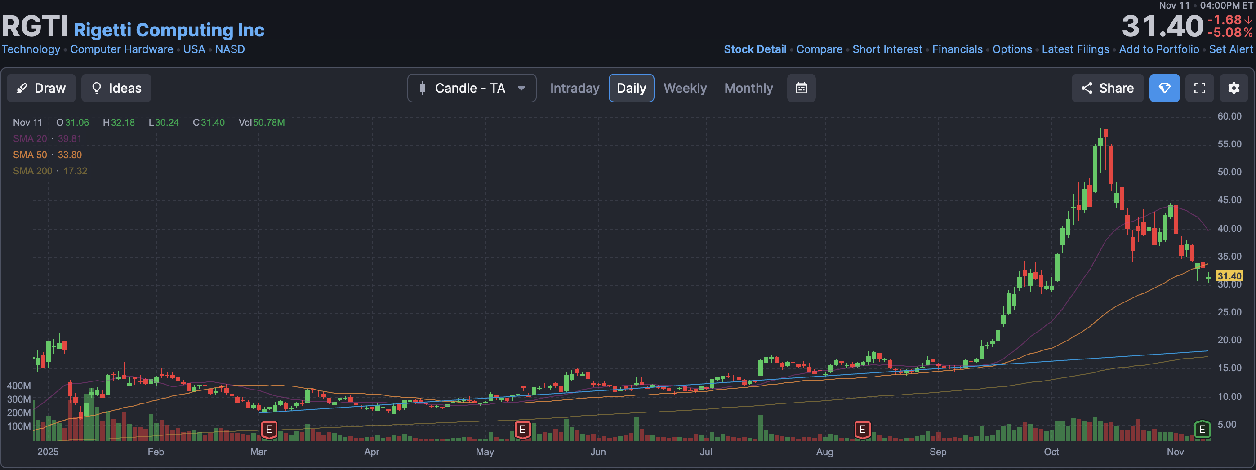1256x470 pixels.
Task: Click the 60.00 price axis label
Action: tap(1229, 116)
